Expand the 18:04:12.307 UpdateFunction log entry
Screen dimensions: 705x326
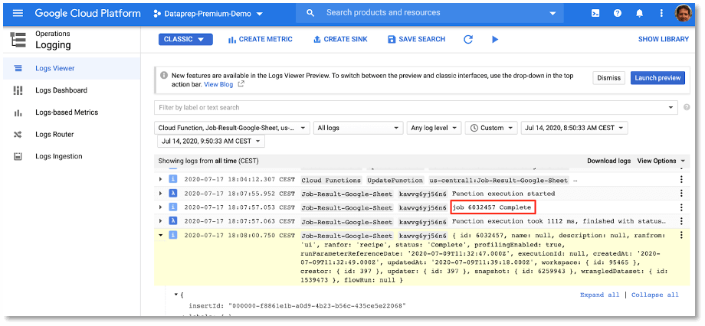click(x=160, y=180)
